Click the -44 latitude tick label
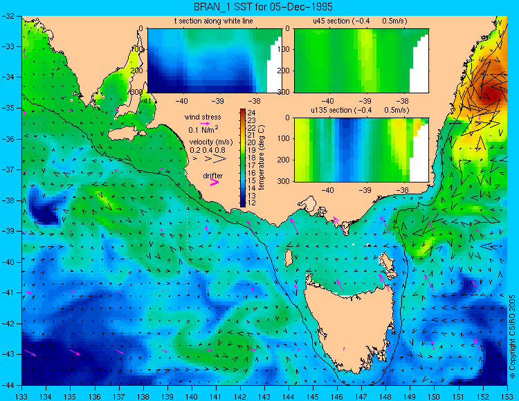Image resolution: width=519 pixels, height=401 pixels. point(8,385)
